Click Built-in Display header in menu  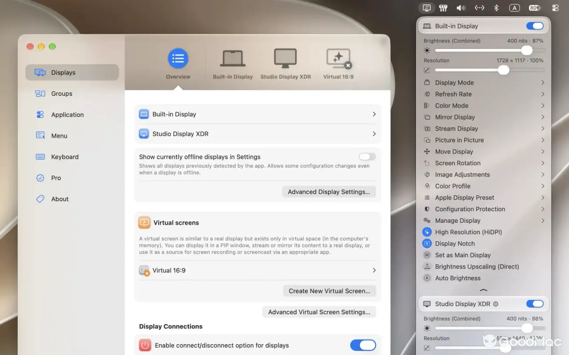coord(484,26)
